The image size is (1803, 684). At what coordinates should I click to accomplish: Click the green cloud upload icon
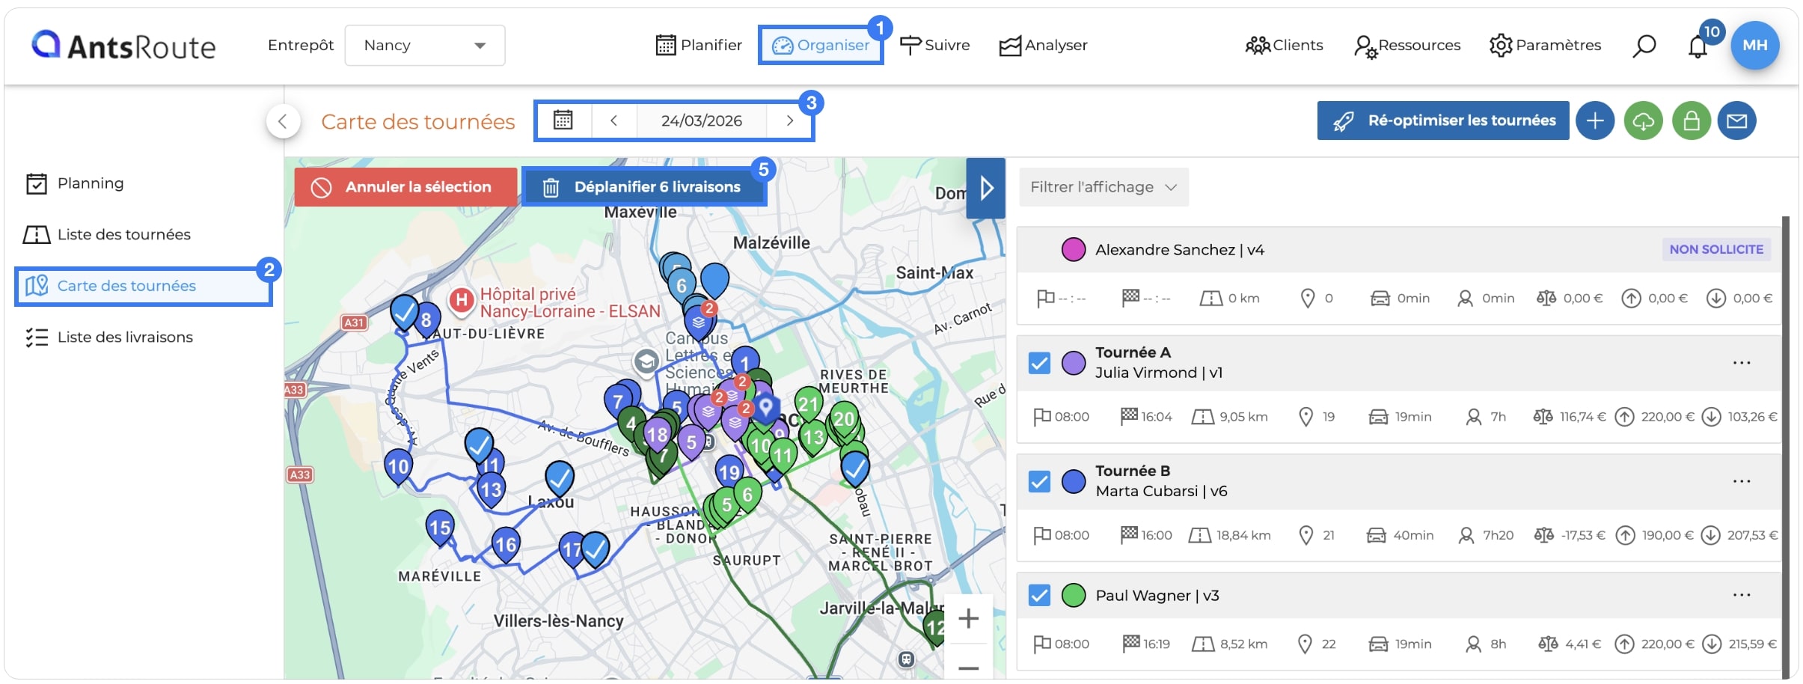(1643, 120)
